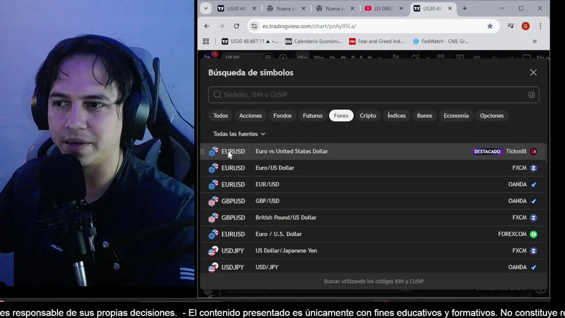Open the G profile avatar in Chrome
565x318 pixels.
pos(525,26)
